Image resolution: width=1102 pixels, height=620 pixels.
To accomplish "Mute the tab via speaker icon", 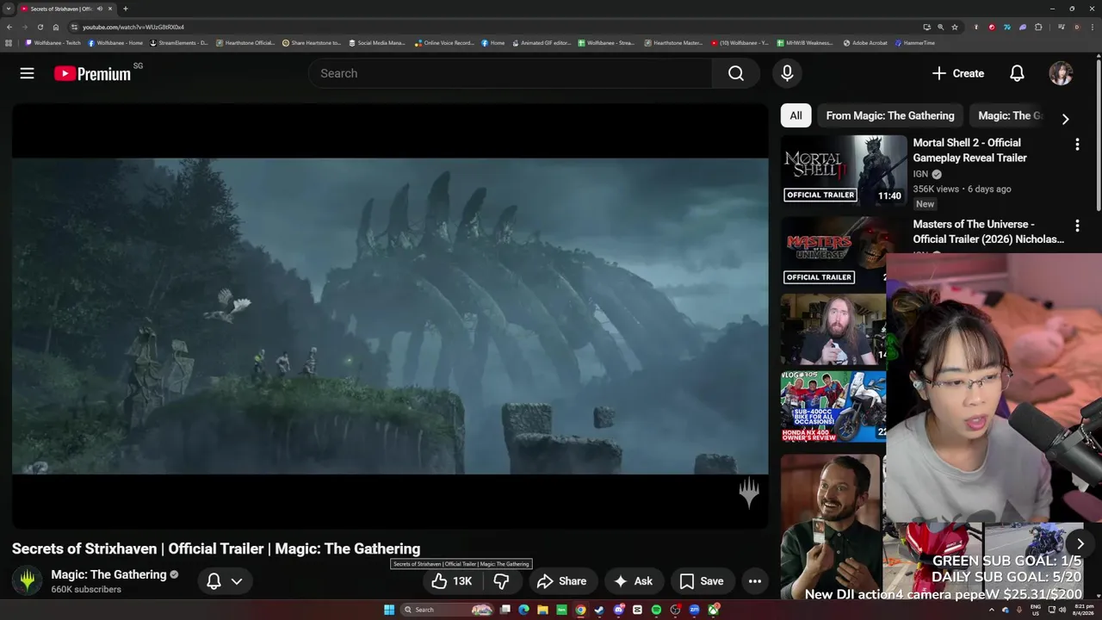I will pos(99,9).
